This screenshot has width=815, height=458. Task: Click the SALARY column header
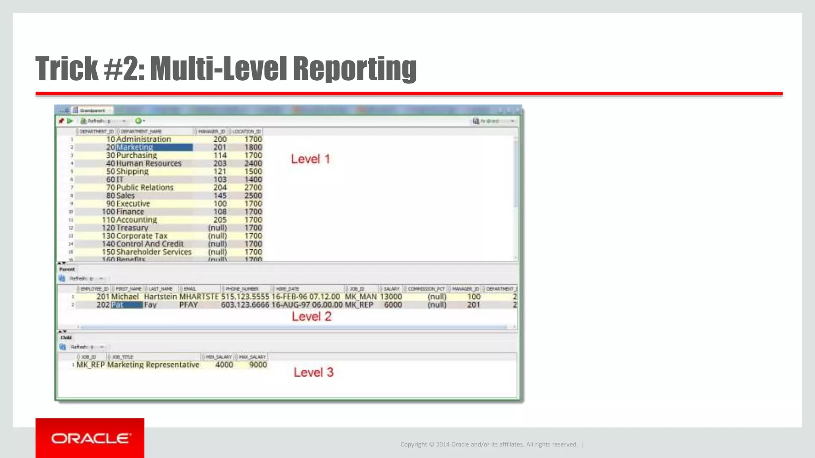tap(391, 289)
